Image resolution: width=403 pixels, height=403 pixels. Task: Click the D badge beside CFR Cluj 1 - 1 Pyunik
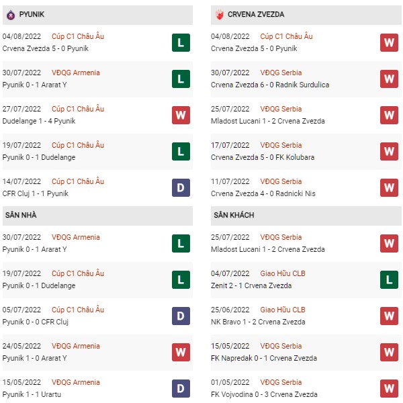[181, 187]
